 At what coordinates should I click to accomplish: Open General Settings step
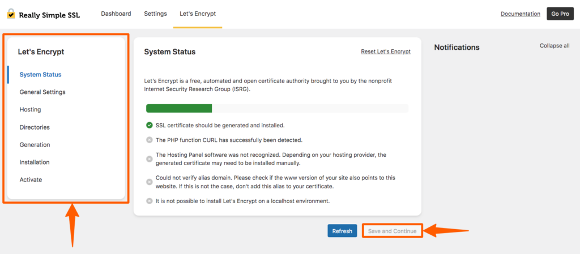(42, 92)
